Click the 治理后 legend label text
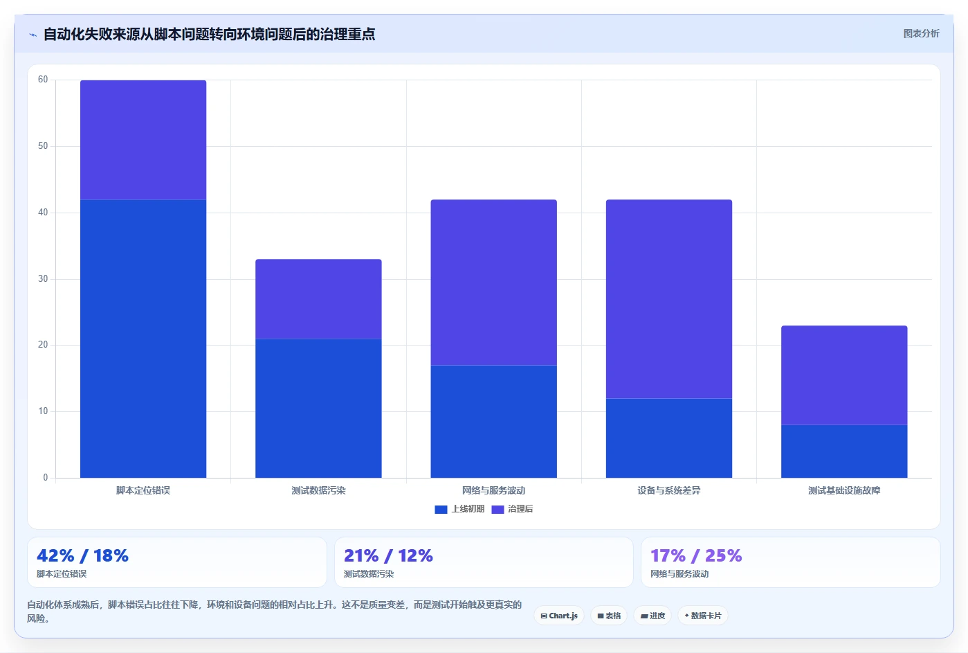This screenshot has width=968, height=653. (x=520, y=509)
